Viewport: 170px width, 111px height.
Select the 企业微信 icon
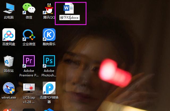click(x=29, y=35)
